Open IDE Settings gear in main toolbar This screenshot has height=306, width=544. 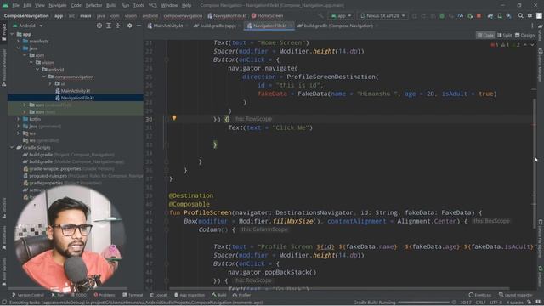pos(530,15)
